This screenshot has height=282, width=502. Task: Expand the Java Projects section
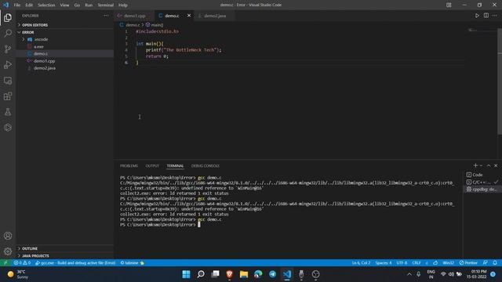(65, 256)
